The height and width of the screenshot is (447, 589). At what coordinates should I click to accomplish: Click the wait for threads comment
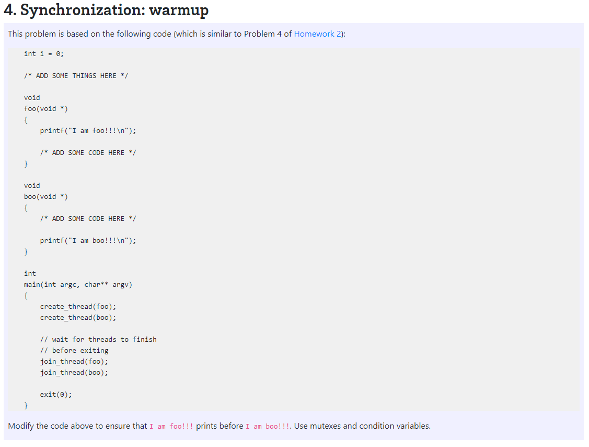[x=99, y=339]
